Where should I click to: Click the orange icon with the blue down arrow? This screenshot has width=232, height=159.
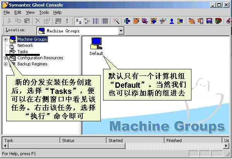[x=154, y=21]
